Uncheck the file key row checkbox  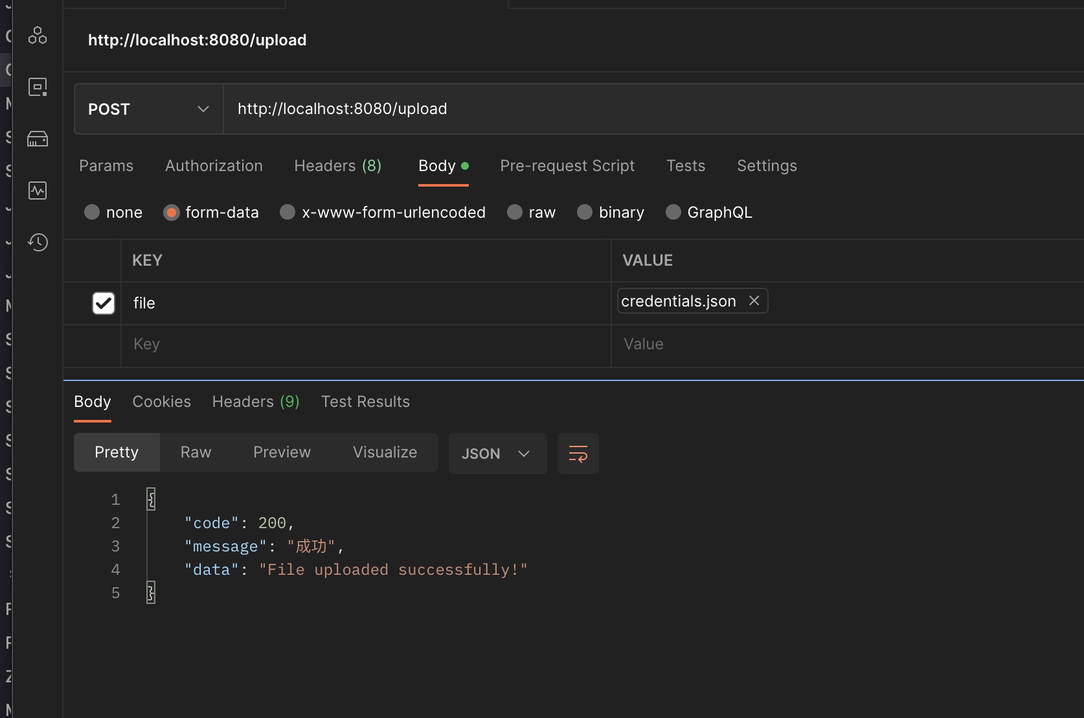point(104,303)
